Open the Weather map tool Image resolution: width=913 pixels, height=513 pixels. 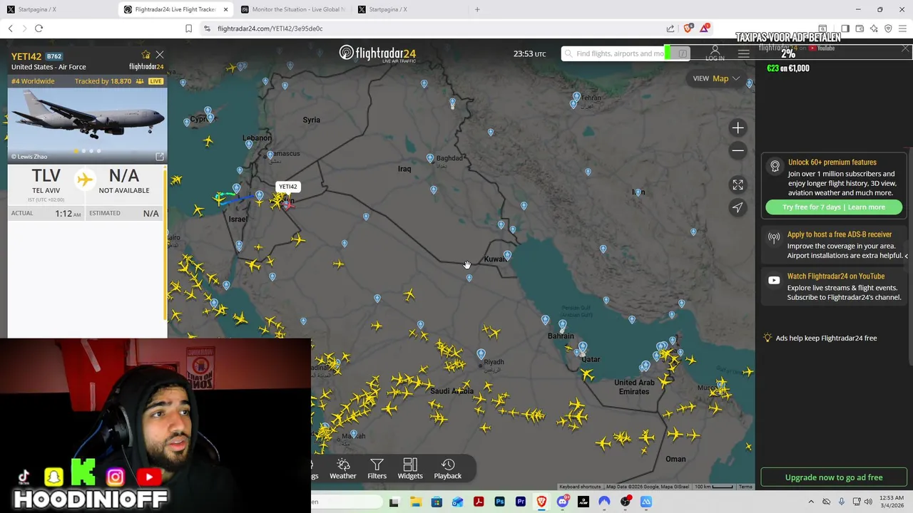(343, 469)
